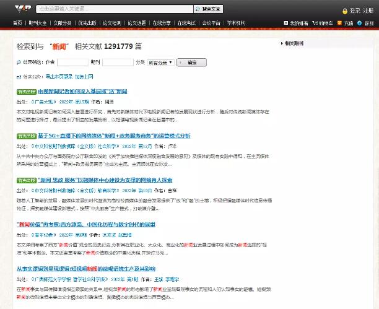Open 期刊大全 in the navigation bar
This screenshot has width=379, height=309.
37,23
